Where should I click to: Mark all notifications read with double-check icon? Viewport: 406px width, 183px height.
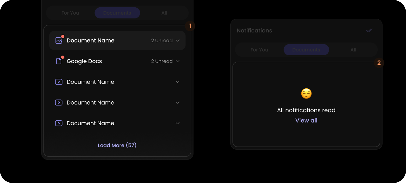[369, 30]
